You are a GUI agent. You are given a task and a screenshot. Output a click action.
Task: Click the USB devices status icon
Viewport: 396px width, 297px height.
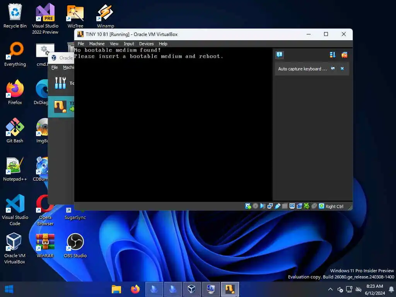tap(277, 206)
